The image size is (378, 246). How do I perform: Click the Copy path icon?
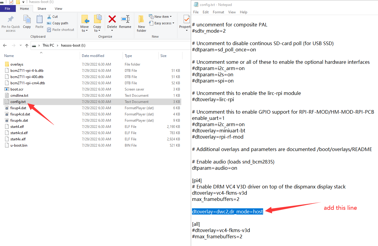coord(49,23)
